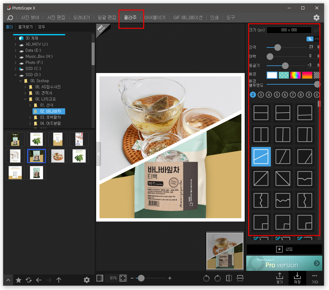Flip the collage horizontally
The width and height of the screenshot is (329, 290).
[229, 278]
